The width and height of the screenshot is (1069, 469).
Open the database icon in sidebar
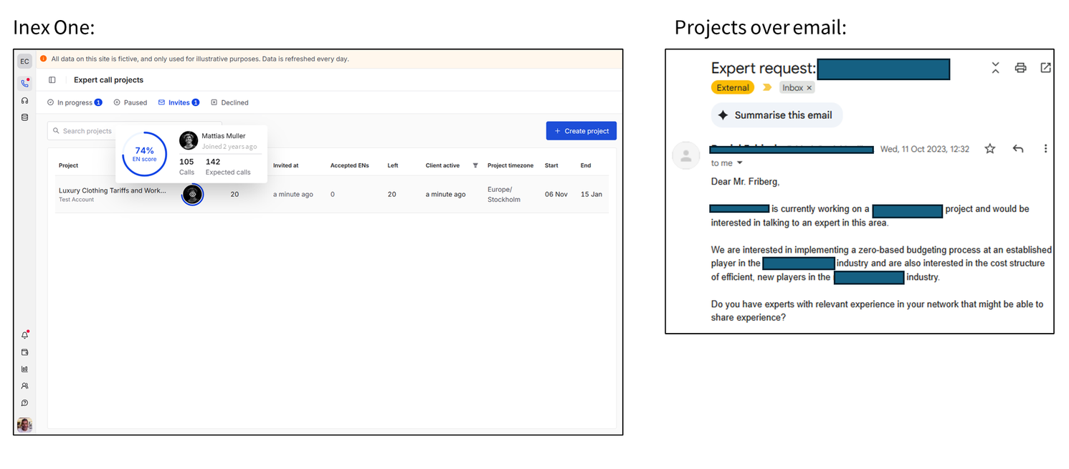coord(24,117)
